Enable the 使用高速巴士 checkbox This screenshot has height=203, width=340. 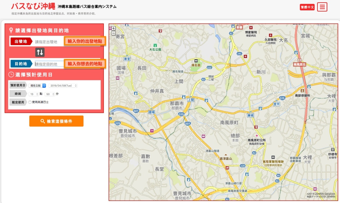pyautogui.click(x=30, y=102)
